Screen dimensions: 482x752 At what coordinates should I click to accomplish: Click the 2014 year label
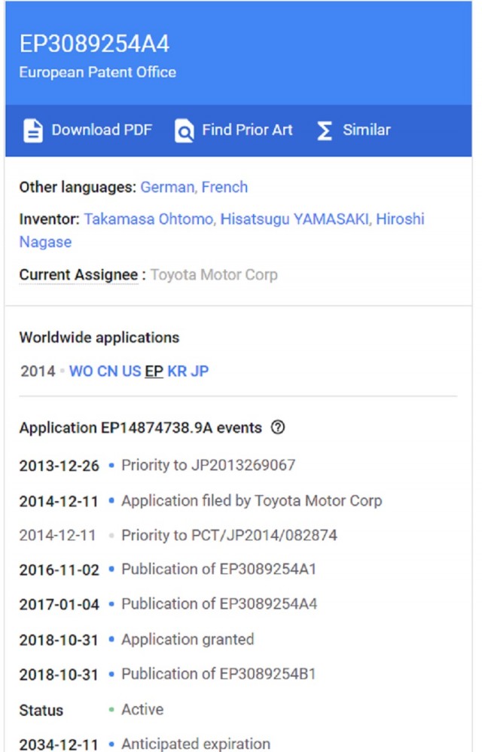(x=38, y=371)
